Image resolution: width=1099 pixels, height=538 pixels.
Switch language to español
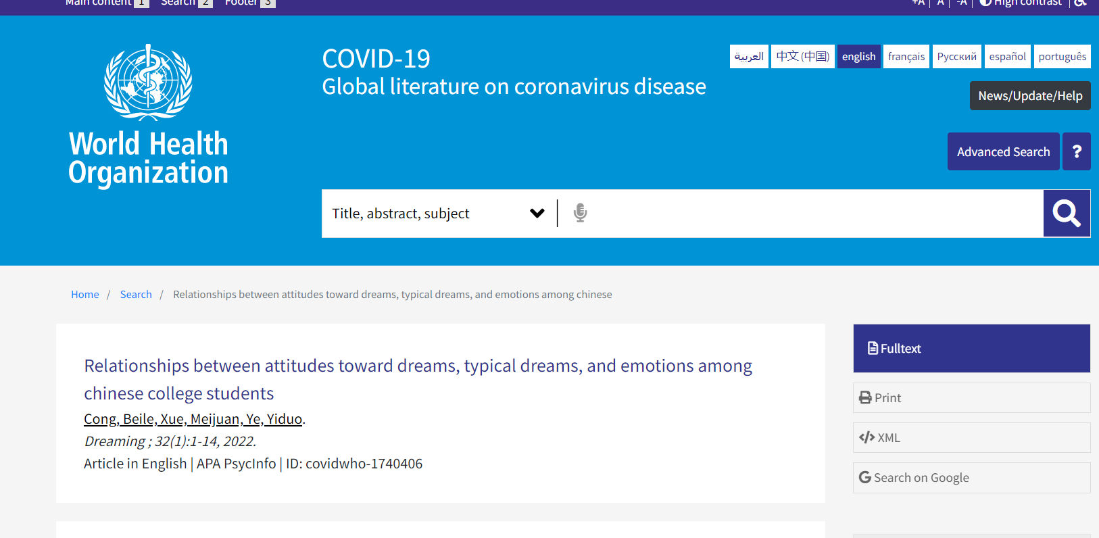tap(1007, 57)
